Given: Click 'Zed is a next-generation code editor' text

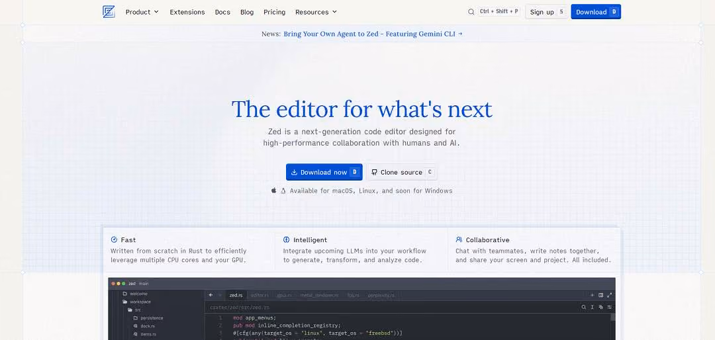Looking at the screenshot, I should (361, 137).
